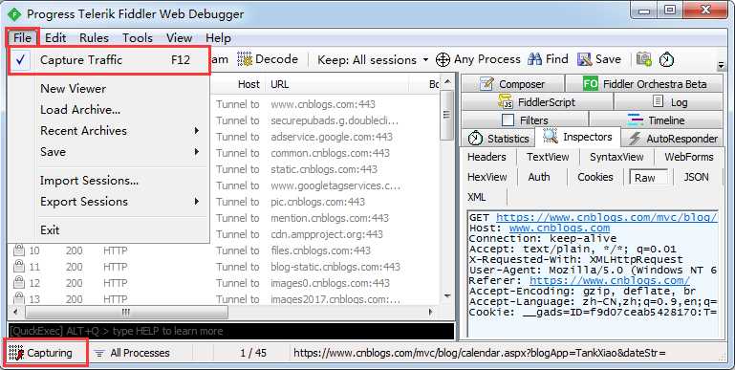The height and width of the screenshot is (370, 735).
Task: Click the lock icon on session 11
Action: tap(19, 267)
